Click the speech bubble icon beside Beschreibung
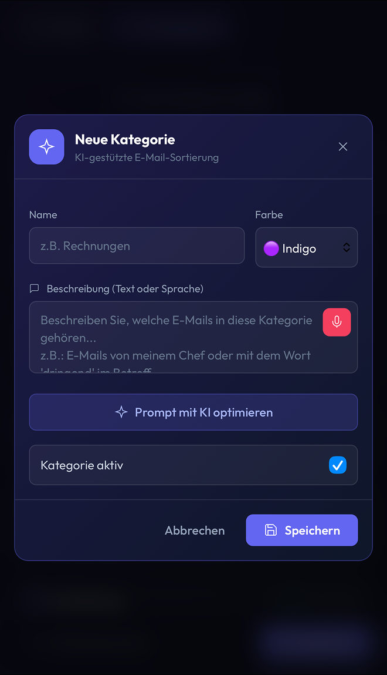The height and width of the screenshot is (675, 387). click(x=35, y=288)
